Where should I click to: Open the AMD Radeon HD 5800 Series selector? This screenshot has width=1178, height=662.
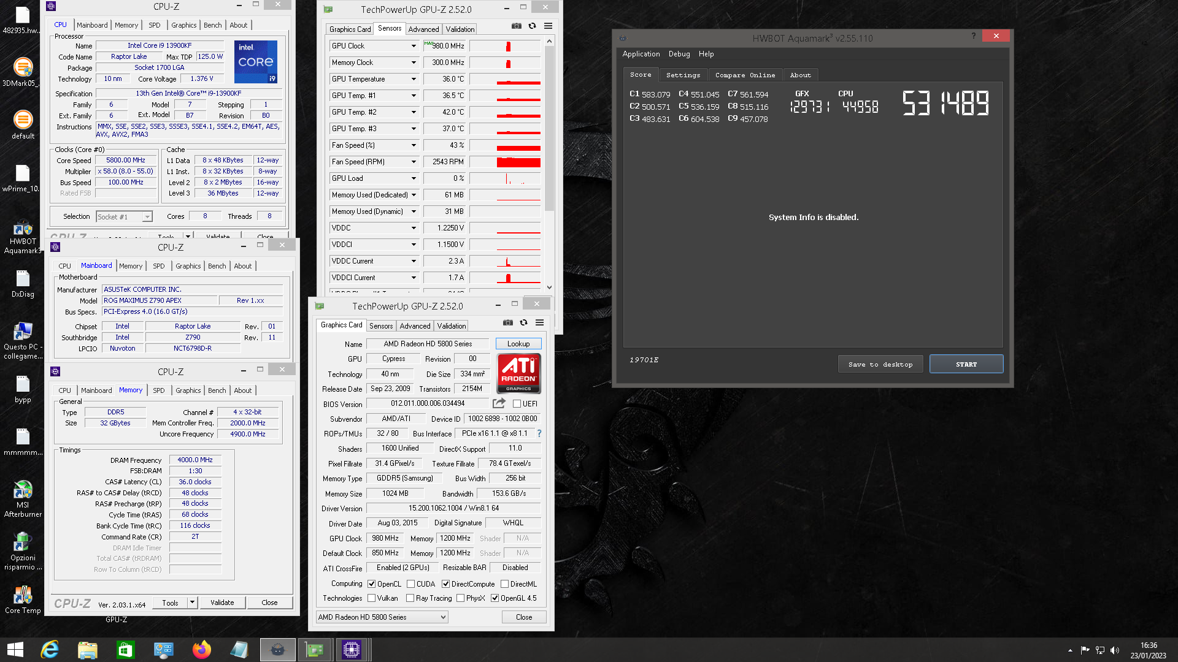[382, 617]
